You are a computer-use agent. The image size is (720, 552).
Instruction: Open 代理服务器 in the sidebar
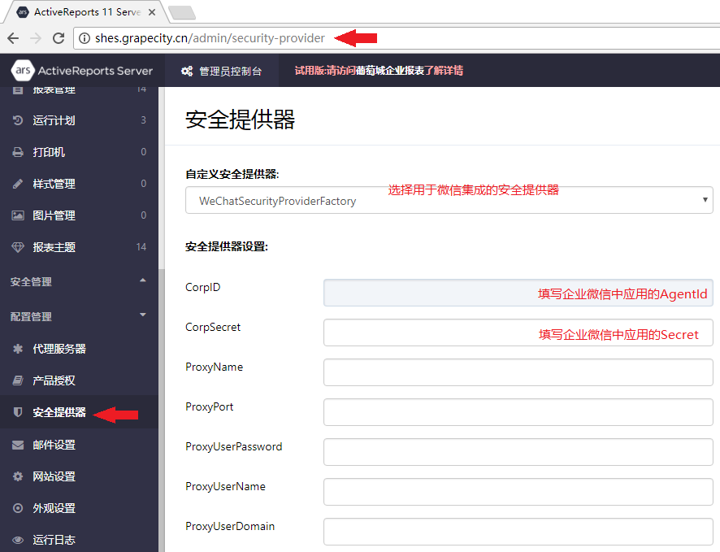(59, 349)
